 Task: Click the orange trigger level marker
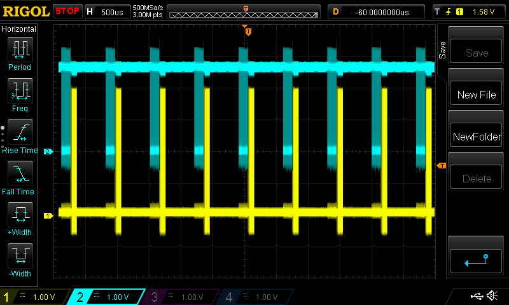pos(441,166)
